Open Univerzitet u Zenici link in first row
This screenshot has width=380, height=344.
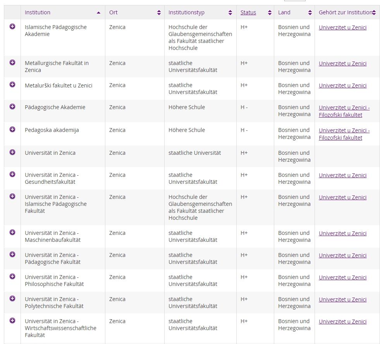tap(342, 27)
